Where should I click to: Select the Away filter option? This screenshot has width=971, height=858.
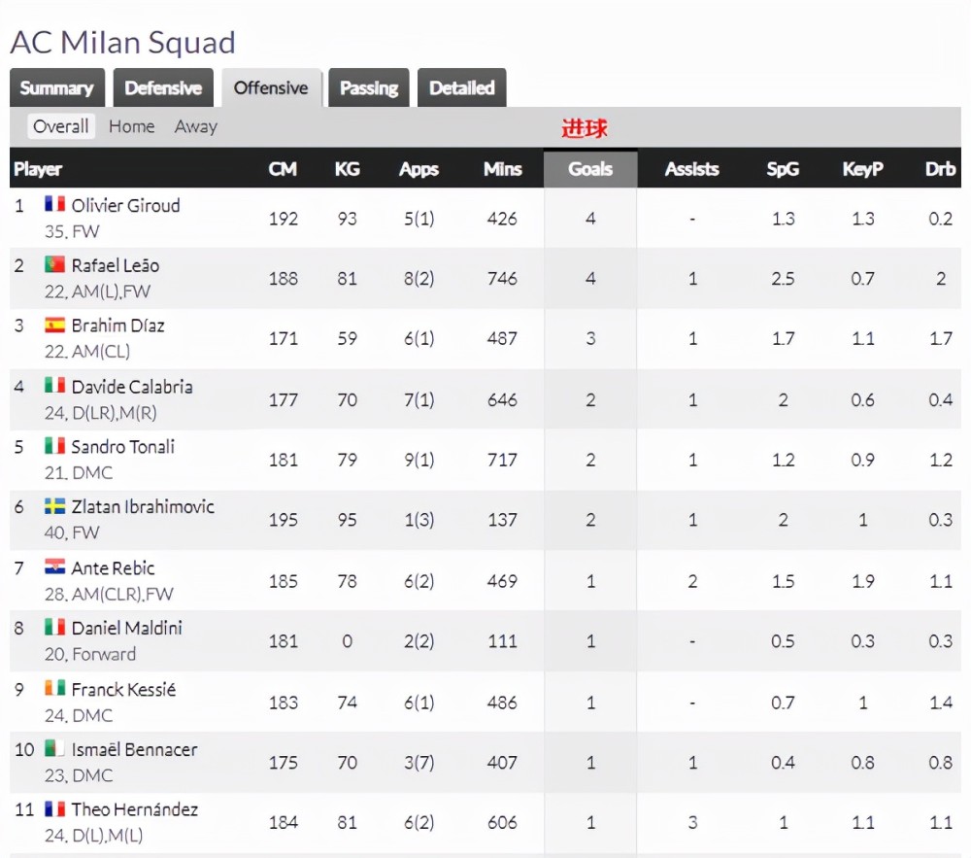[196, 126]
